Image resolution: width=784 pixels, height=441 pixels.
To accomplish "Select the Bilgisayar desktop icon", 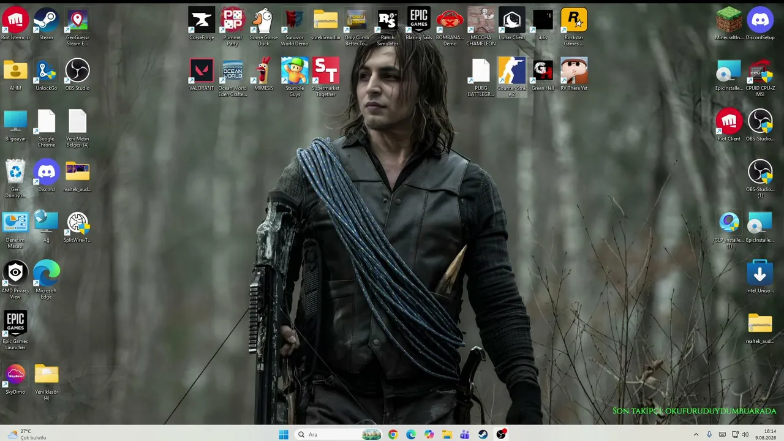I will (x=15, y=126).
